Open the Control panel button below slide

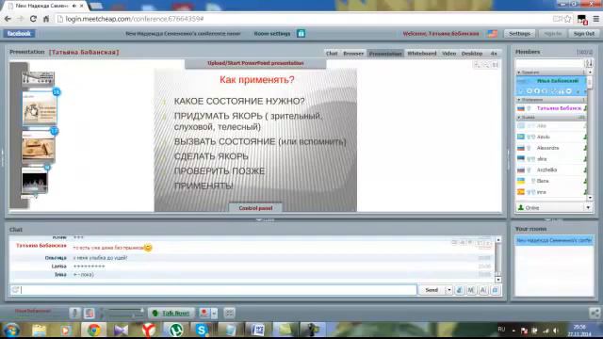[255, 208]
